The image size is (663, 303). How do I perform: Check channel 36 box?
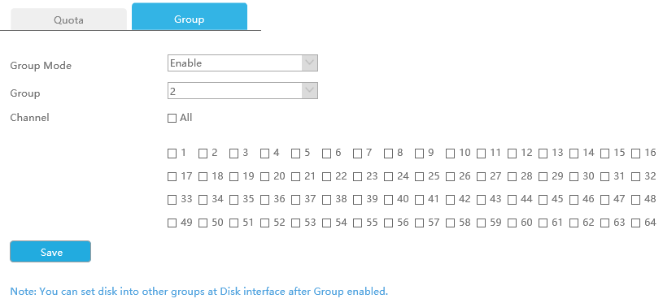point(264,200)
